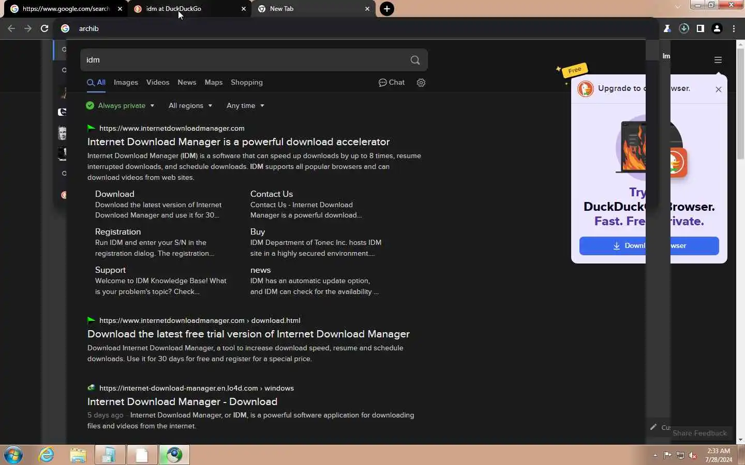Open the Chrome profile avatar
Viewport: 745px width, 465px height.
tap(717, 28)
